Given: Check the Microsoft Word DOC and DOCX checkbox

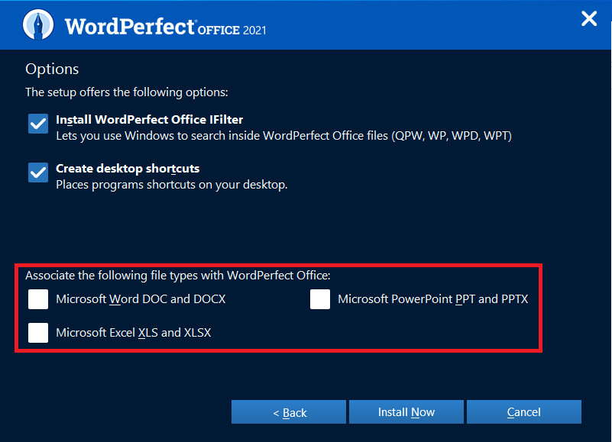Looking at the screenshot, I should 37,299.
